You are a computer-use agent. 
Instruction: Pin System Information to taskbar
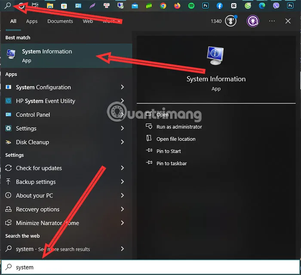172,163
